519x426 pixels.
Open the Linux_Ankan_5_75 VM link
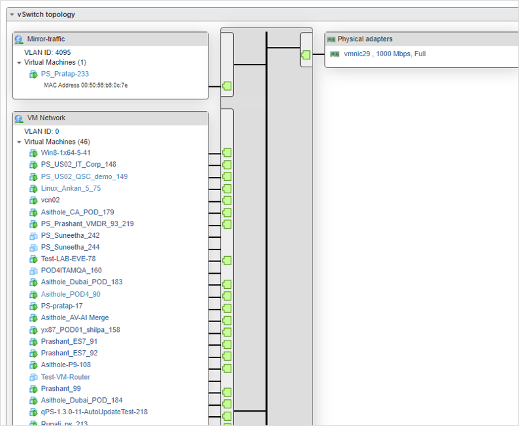(71, 189)
